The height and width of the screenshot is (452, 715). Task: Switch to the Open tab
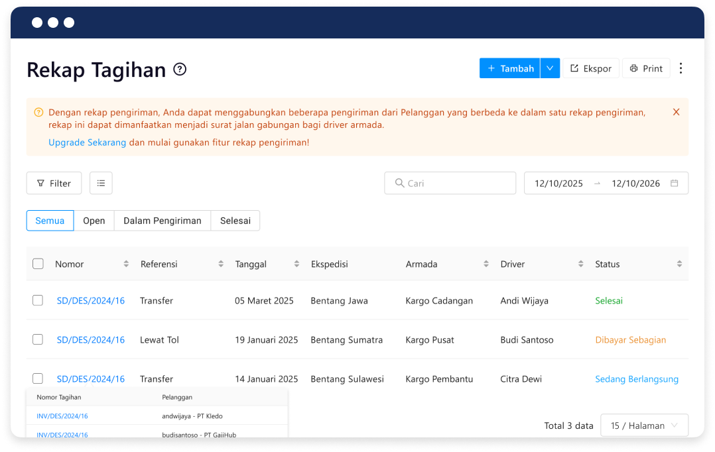click(x=94, y=221)
